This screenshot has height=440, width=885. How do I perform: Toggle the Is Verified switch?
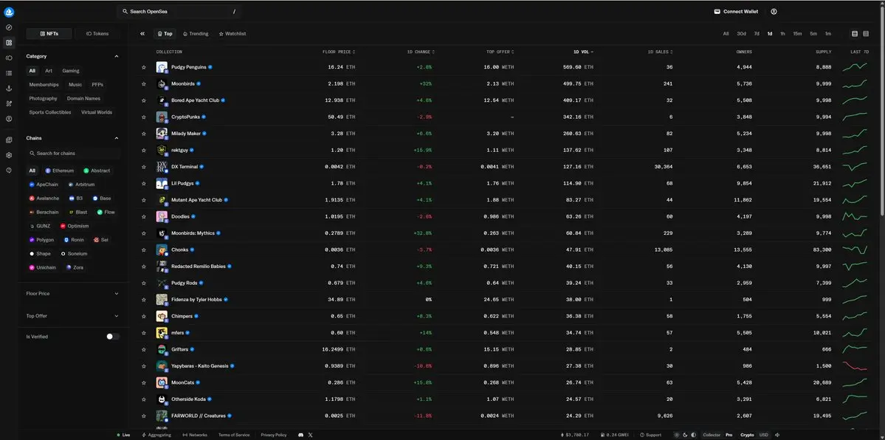113,337
